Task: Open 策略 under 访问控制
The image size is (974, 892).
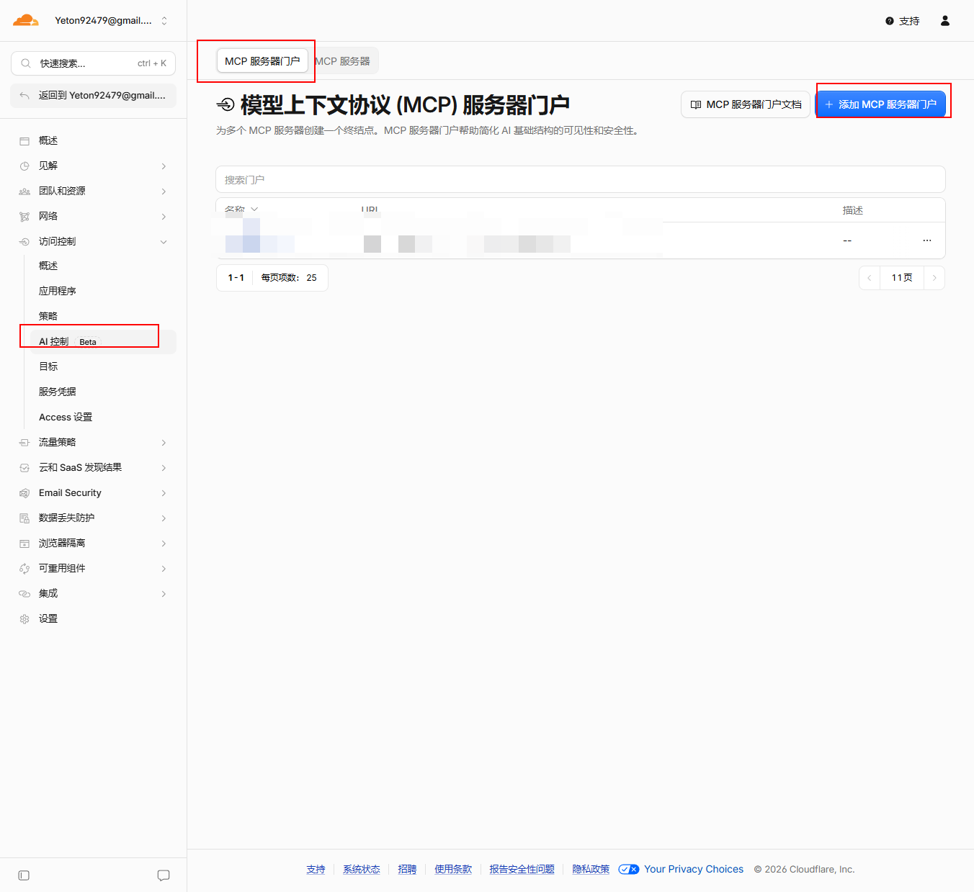Action: point(104,316)
